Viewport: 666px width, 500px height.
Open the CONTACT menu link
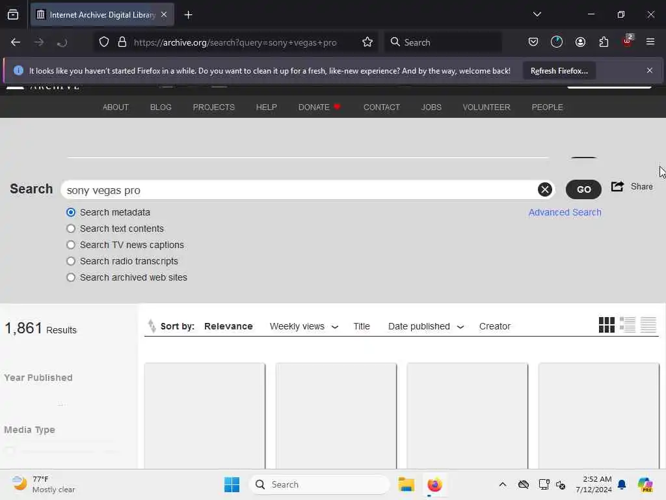pos(381,107)
